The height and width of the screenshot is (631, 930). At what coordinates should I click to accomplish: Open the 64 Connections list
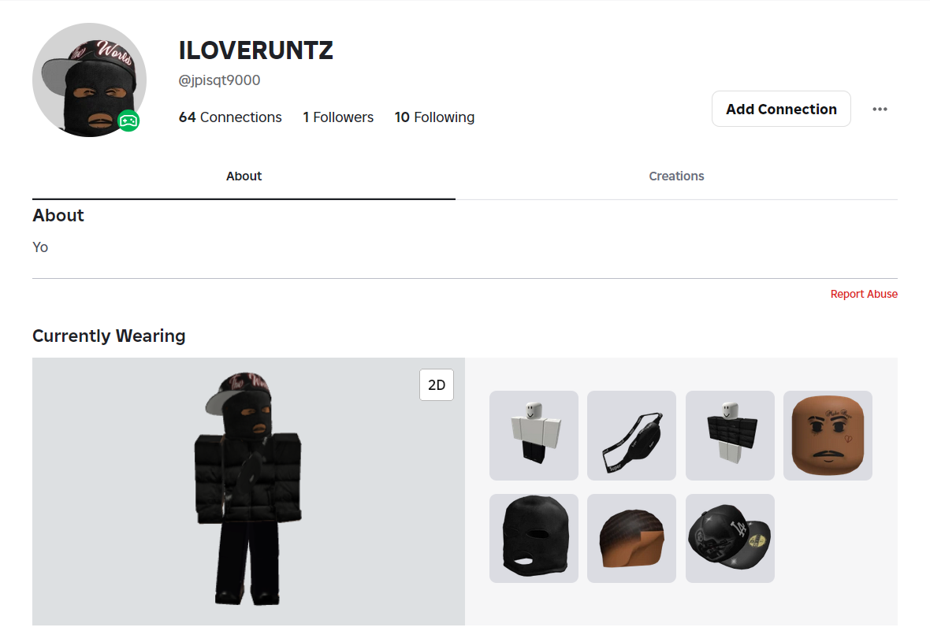(230, 117)
